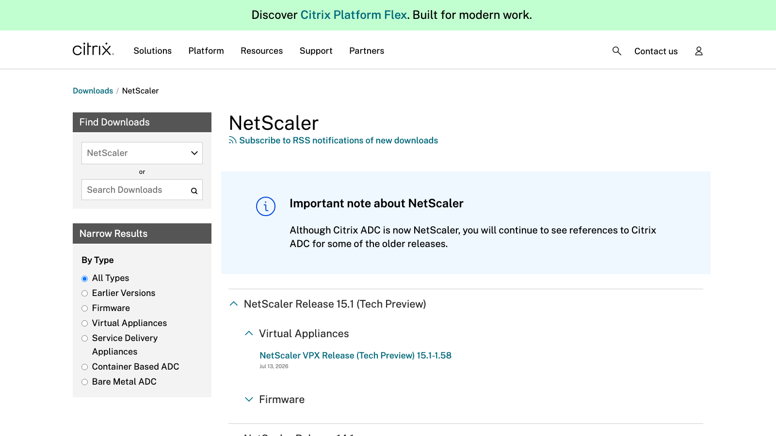
Task: Click the Search Downloads magnifier icon
Action: coord(194,191)
